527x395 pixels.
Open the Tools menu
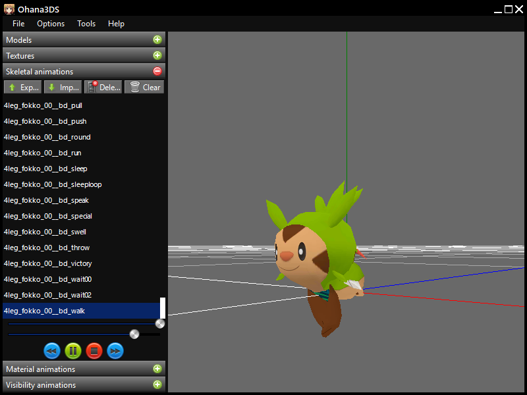point(86,24)
